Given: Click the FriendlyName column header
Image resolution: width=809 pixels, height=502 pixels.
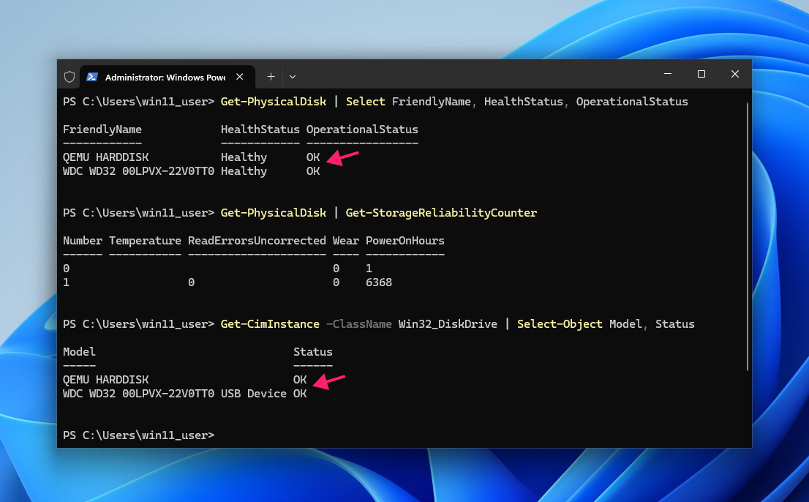Looking at the screenshot, I should tap(102, 130).
